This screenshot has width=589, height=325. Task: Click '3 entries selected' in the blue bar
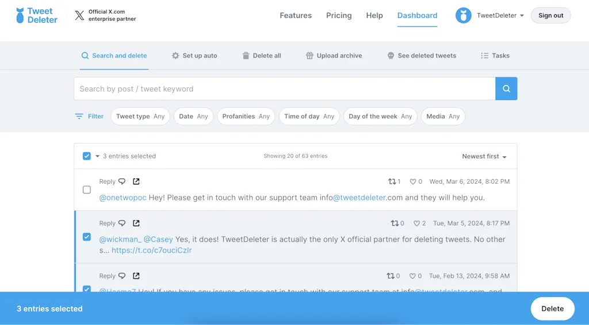tap(49, 308)
